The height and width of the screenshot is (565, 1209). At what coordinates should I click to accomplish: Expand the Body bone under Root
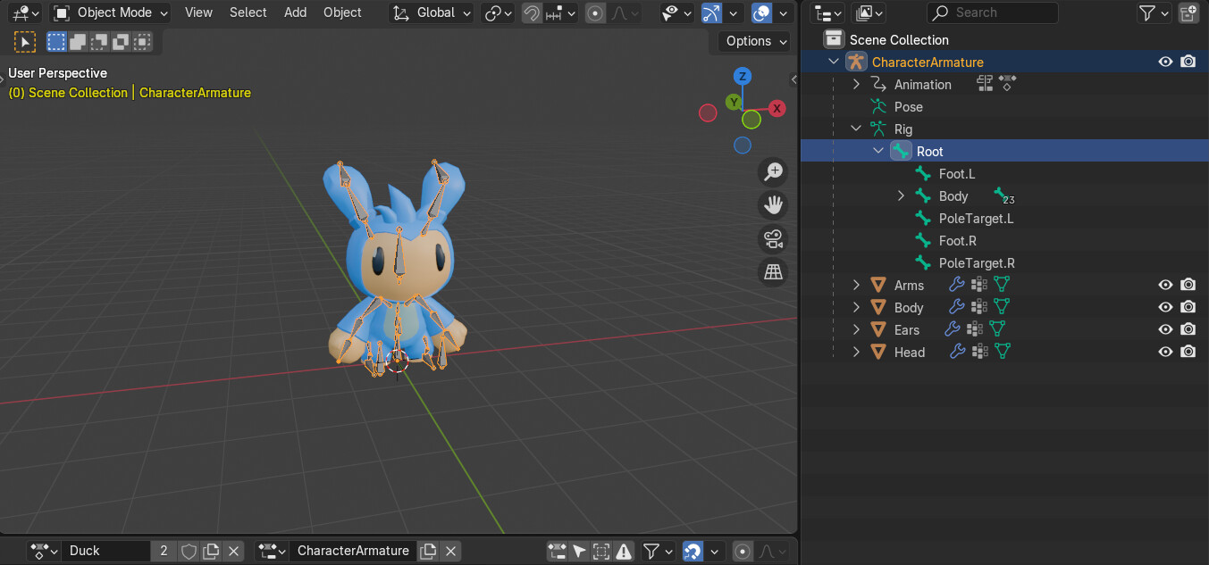tap(901, 195)
